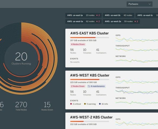Screen dimensions: 158x129
Task: Open the AWS-EAST K8S Cluster title
Action: tap(89, 33)
